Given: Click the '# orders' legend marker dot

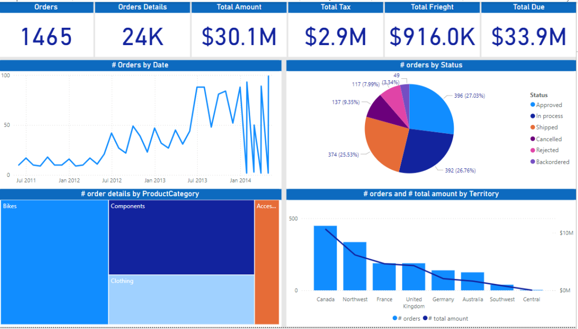Looking at the screenshot, I should pos(394,319).
